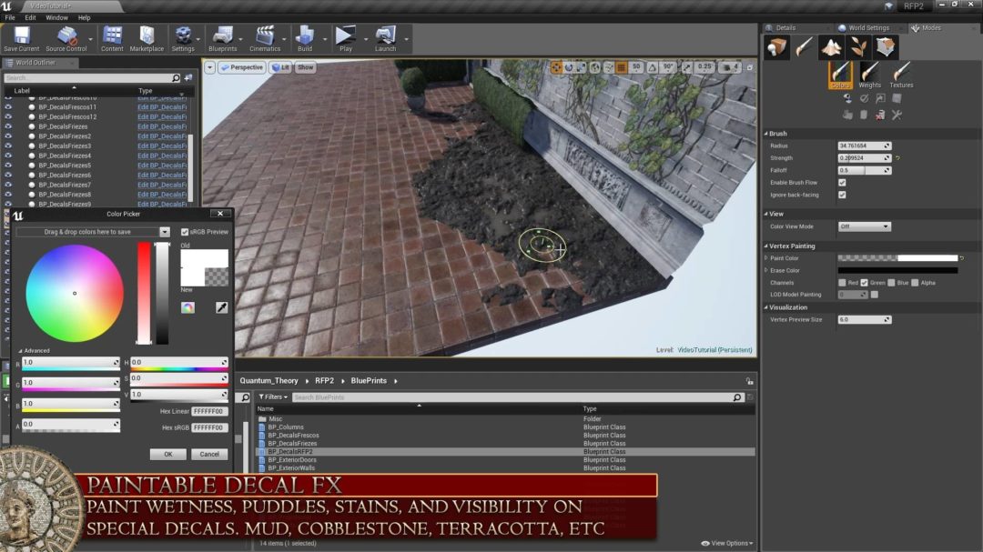Open the Lit view mode dropdown

point(281,67)
